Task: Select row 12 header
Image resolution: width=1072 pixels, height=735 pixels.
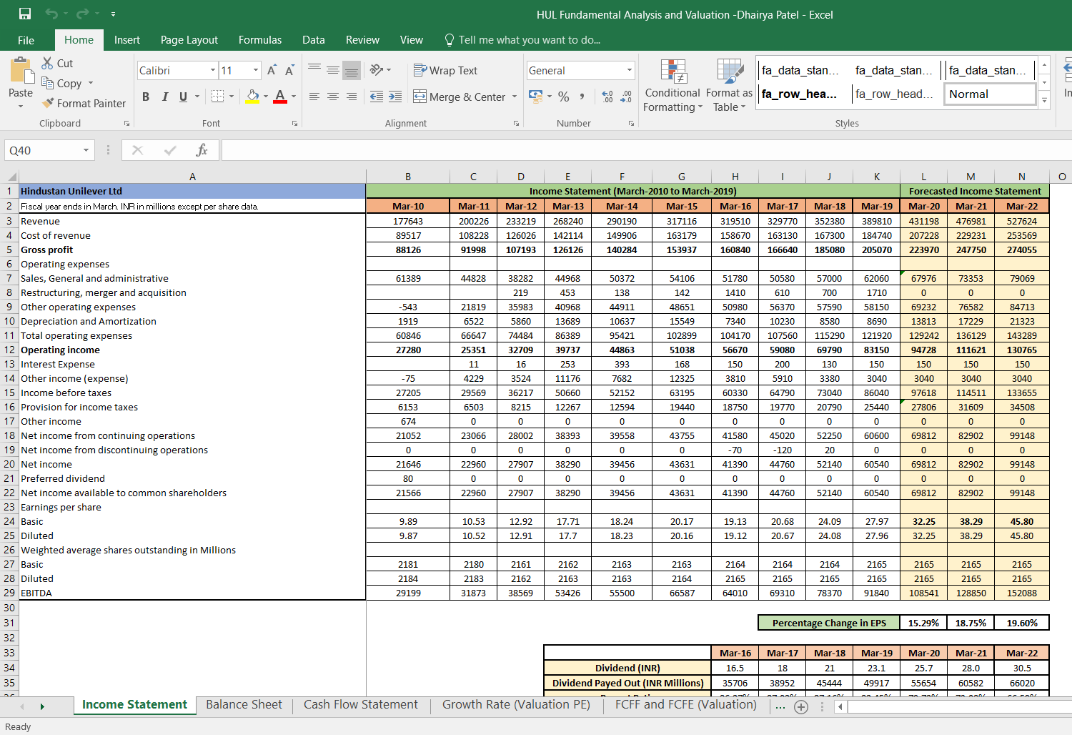Action: coord(9,350)
